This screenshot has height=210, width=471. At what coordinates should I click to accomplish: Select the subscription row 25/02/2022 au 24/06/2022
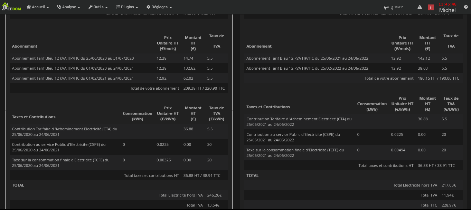[x=307, y=68]
